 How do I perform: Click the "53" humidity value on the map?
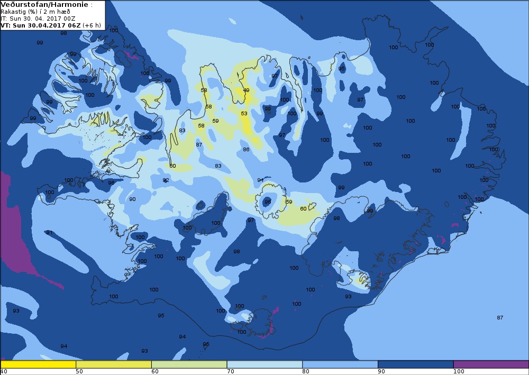click(x=244, y=114)
